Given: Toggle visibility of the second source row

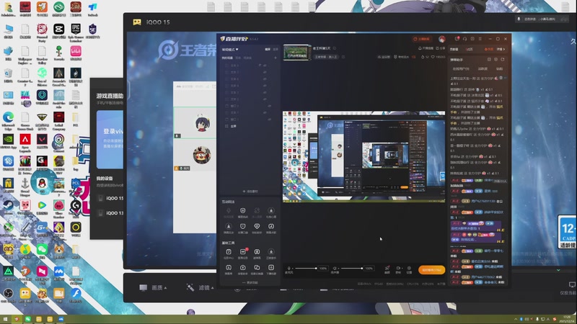Looking at the screenshot, I should tap(264, 73).
